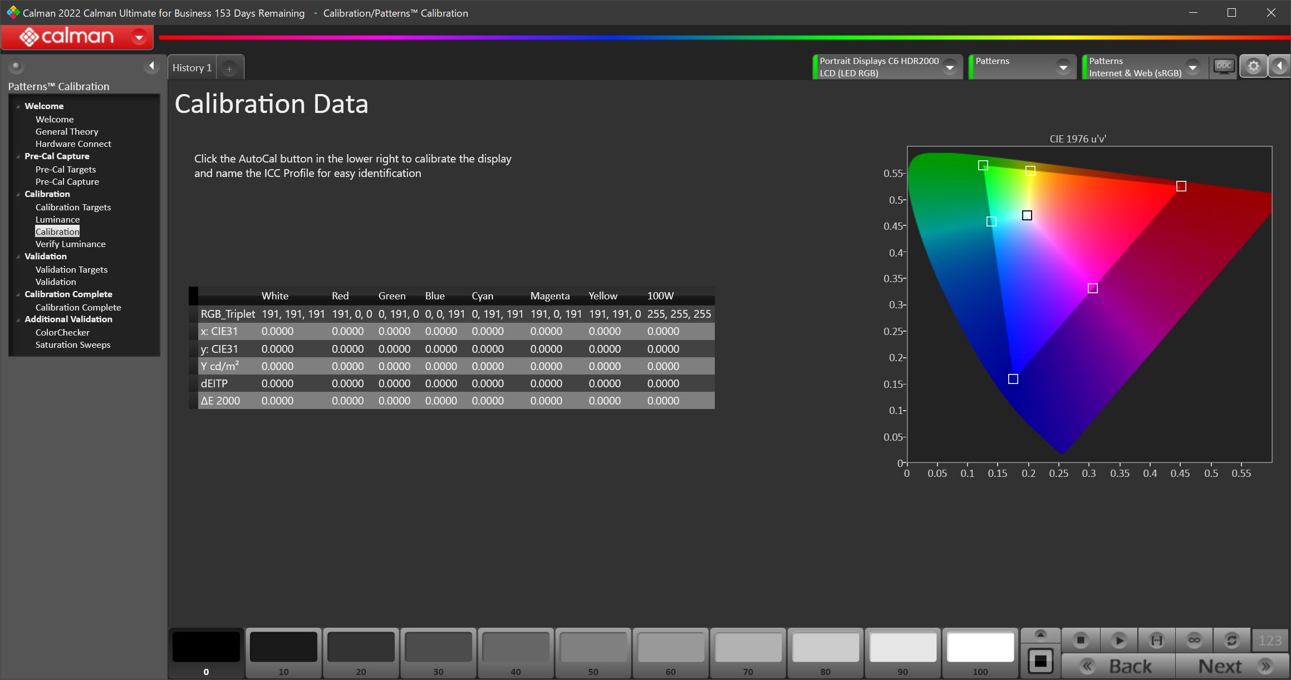Viewport: 1291px width, 680px height.
Task: Click the round indicator button above workflow panel
Action: 16,66
